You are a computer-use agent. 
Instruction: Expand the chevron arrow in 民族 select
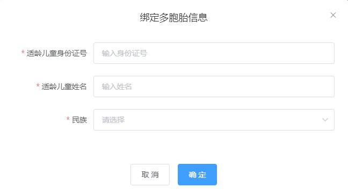tap(325, 120)
